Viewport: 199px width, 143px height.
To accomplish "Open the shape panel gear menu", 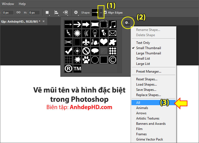I will click(x=127, y=23).
